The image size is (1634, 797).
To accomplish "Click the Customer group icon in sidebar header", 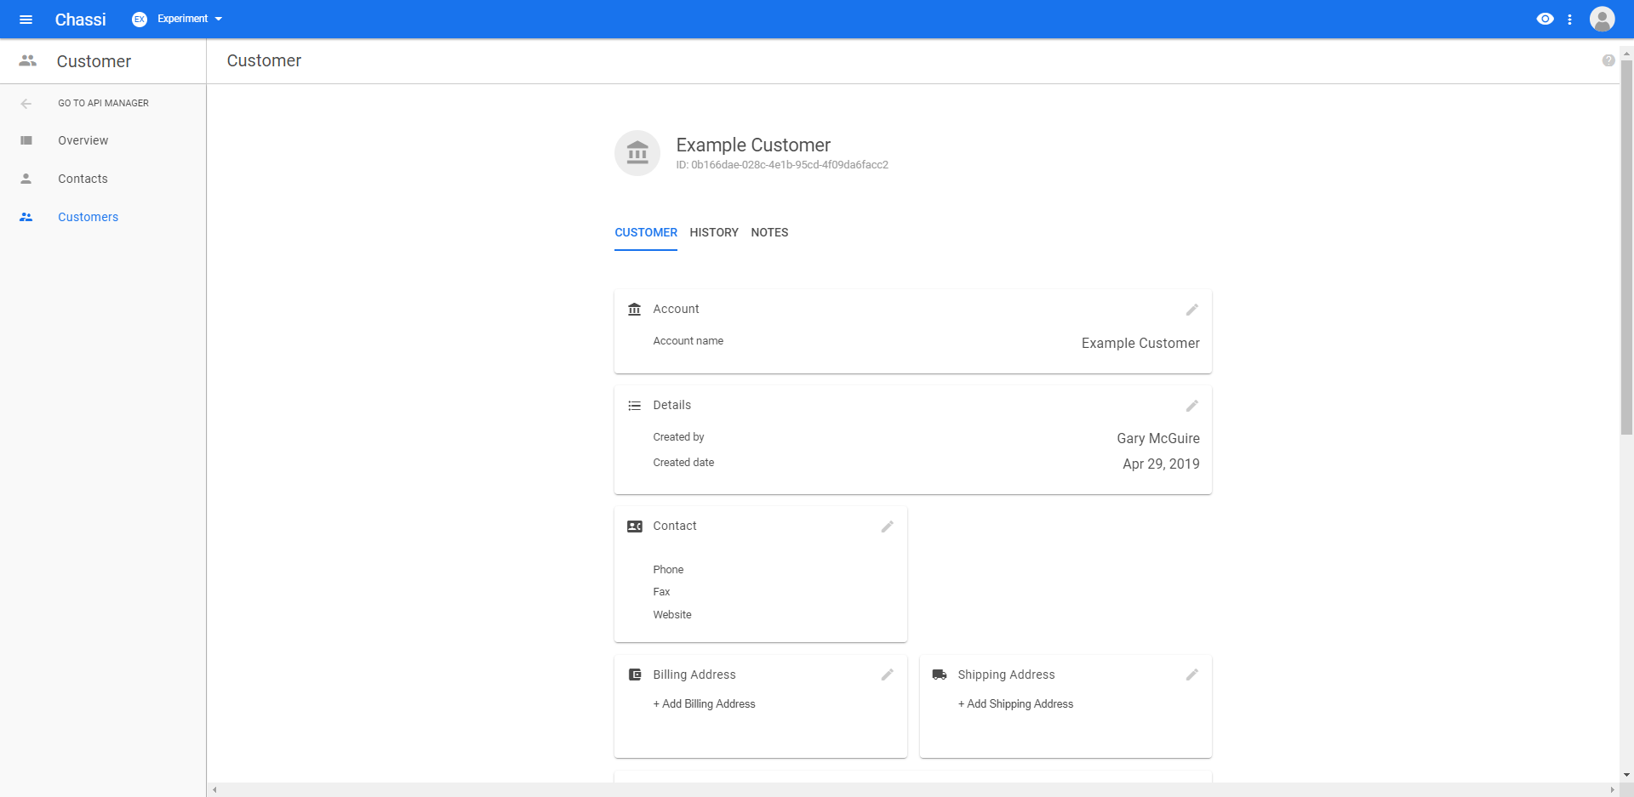I will pos(28,60).
